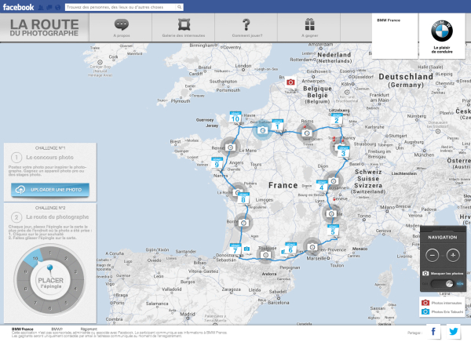Click the stage 5 calendar marker

coord(333,231)
